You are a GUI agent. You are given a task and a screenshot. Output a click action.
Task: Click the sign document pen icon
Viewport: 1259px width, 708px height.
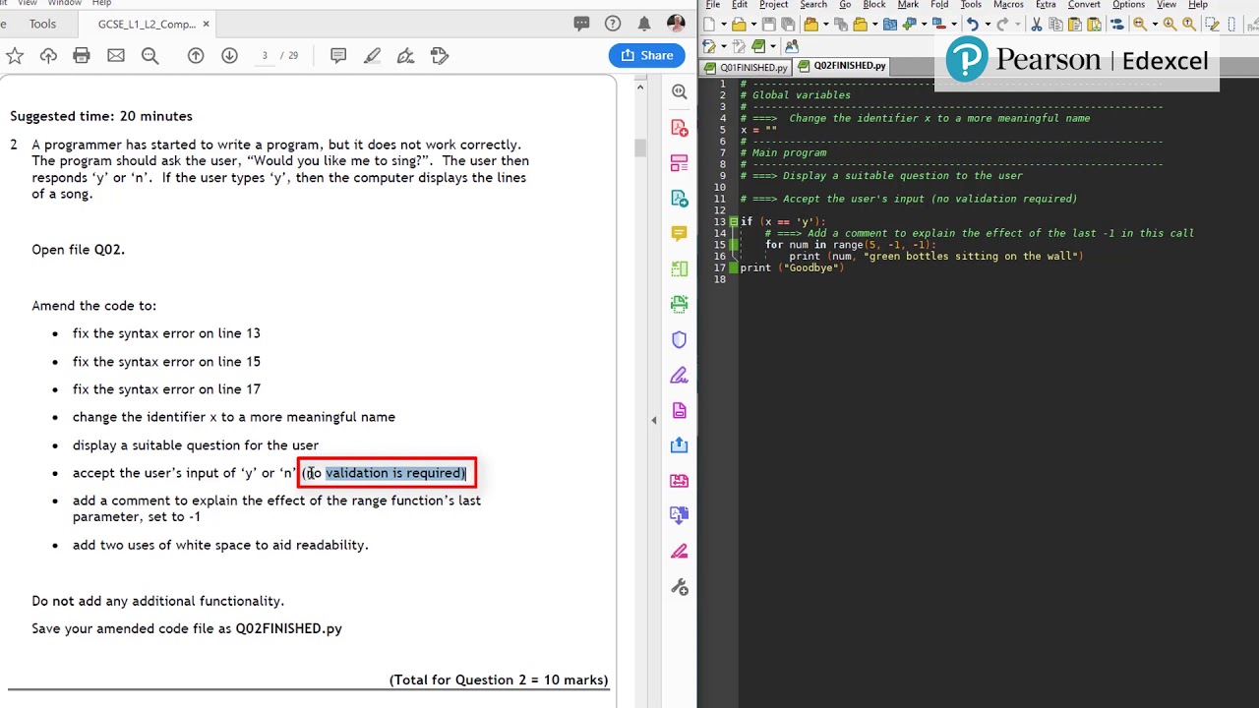[x=405, y=56]
